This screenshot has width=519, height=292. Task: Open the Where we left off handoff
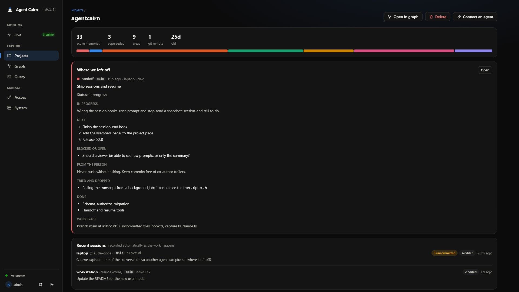point(485,70)
